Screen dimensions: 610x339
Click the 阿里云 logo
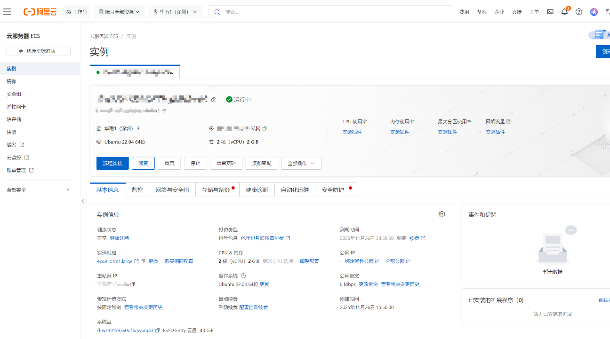pyautogui.click(x=40, y=12)
